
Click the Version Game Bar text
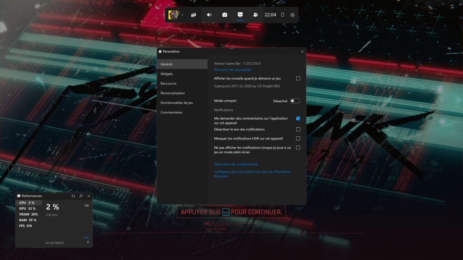[x=237, y=63]
